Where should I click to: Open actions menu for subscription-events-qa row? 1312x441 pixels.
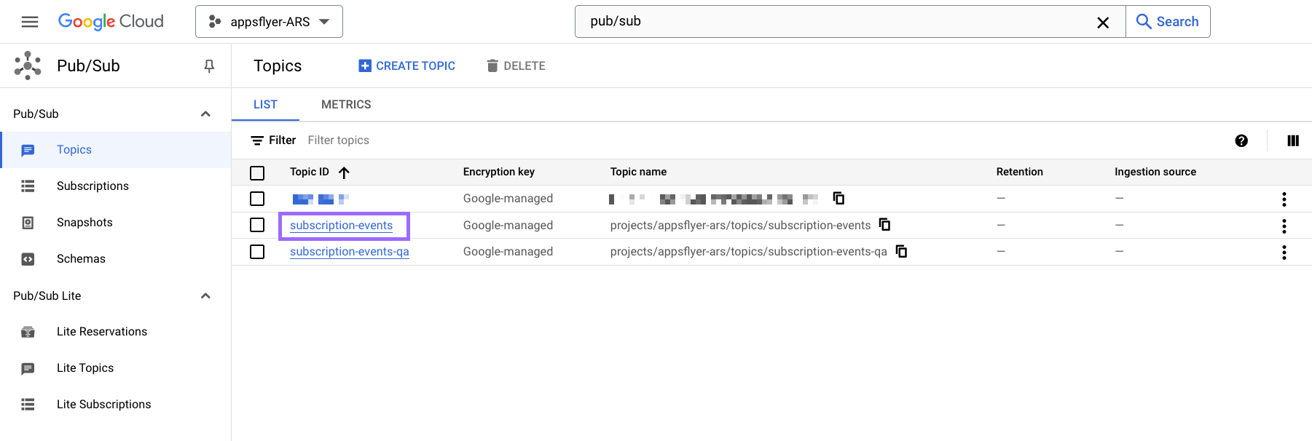click(1284, 253)
